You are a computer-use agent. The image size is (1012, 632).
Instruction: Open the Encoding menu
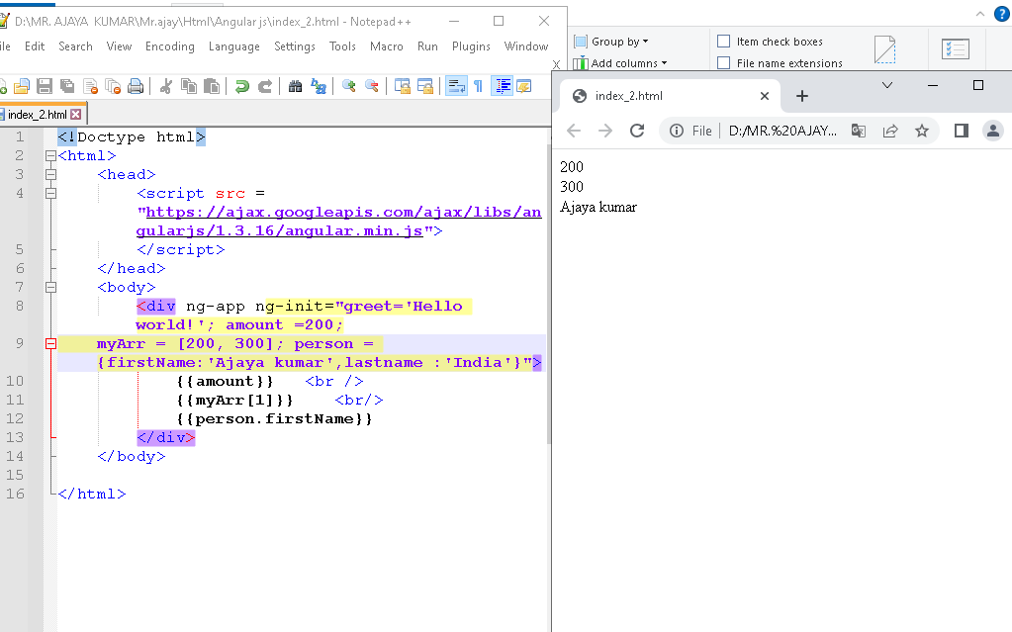pos(170,46)
